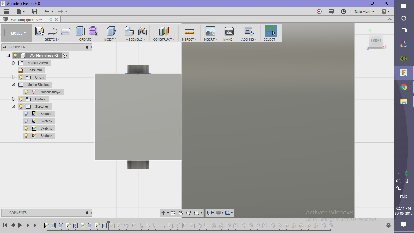Toggle visibility bulb for Origin folder
The image size is (414, 233).
tap(21, 77)
